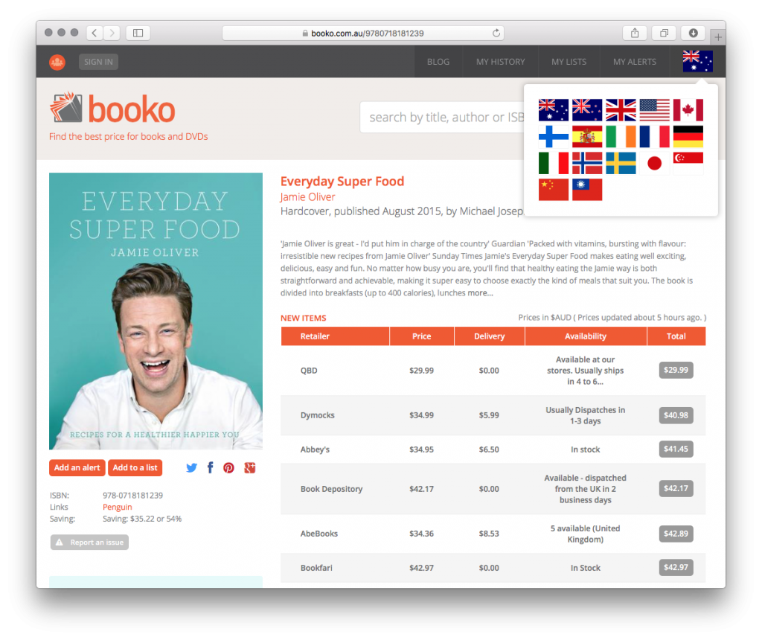Image resolution: width=762 pixels, height=640 pixels.
Task: Toggle the header Australian flag country dropdown
Action: (x=697, y=61)
